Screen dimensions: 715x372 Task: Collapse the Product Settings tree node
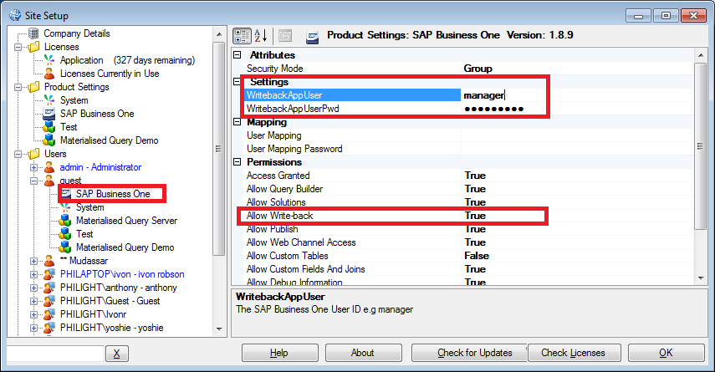point(18,87)
